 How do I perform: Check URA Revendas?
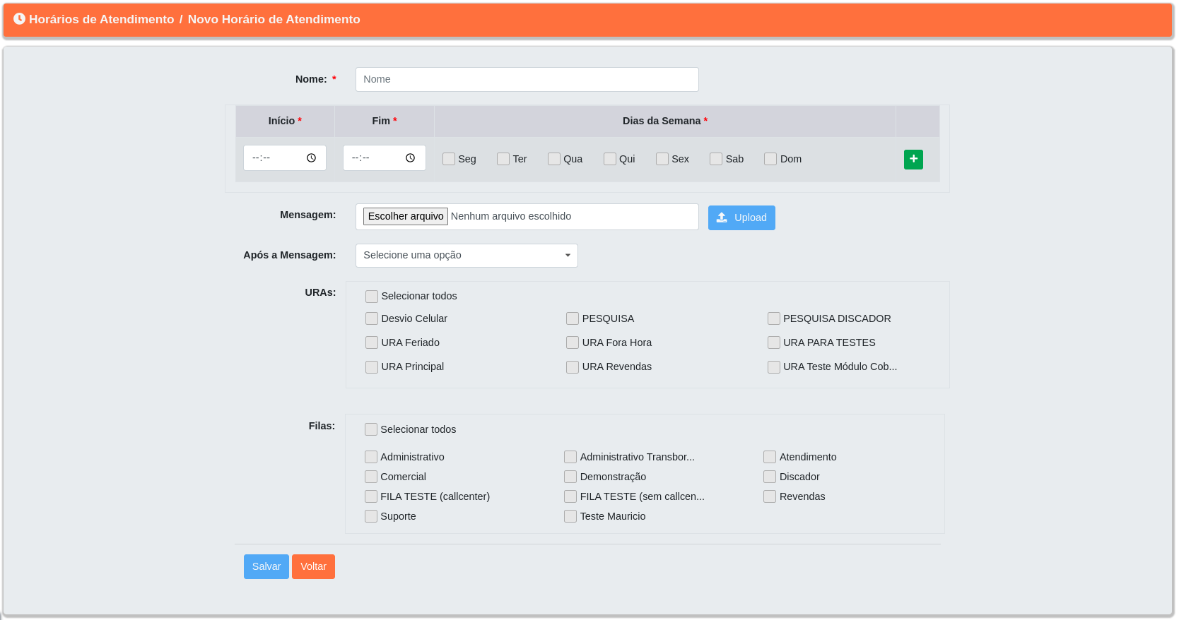click(x=573, y=366)
